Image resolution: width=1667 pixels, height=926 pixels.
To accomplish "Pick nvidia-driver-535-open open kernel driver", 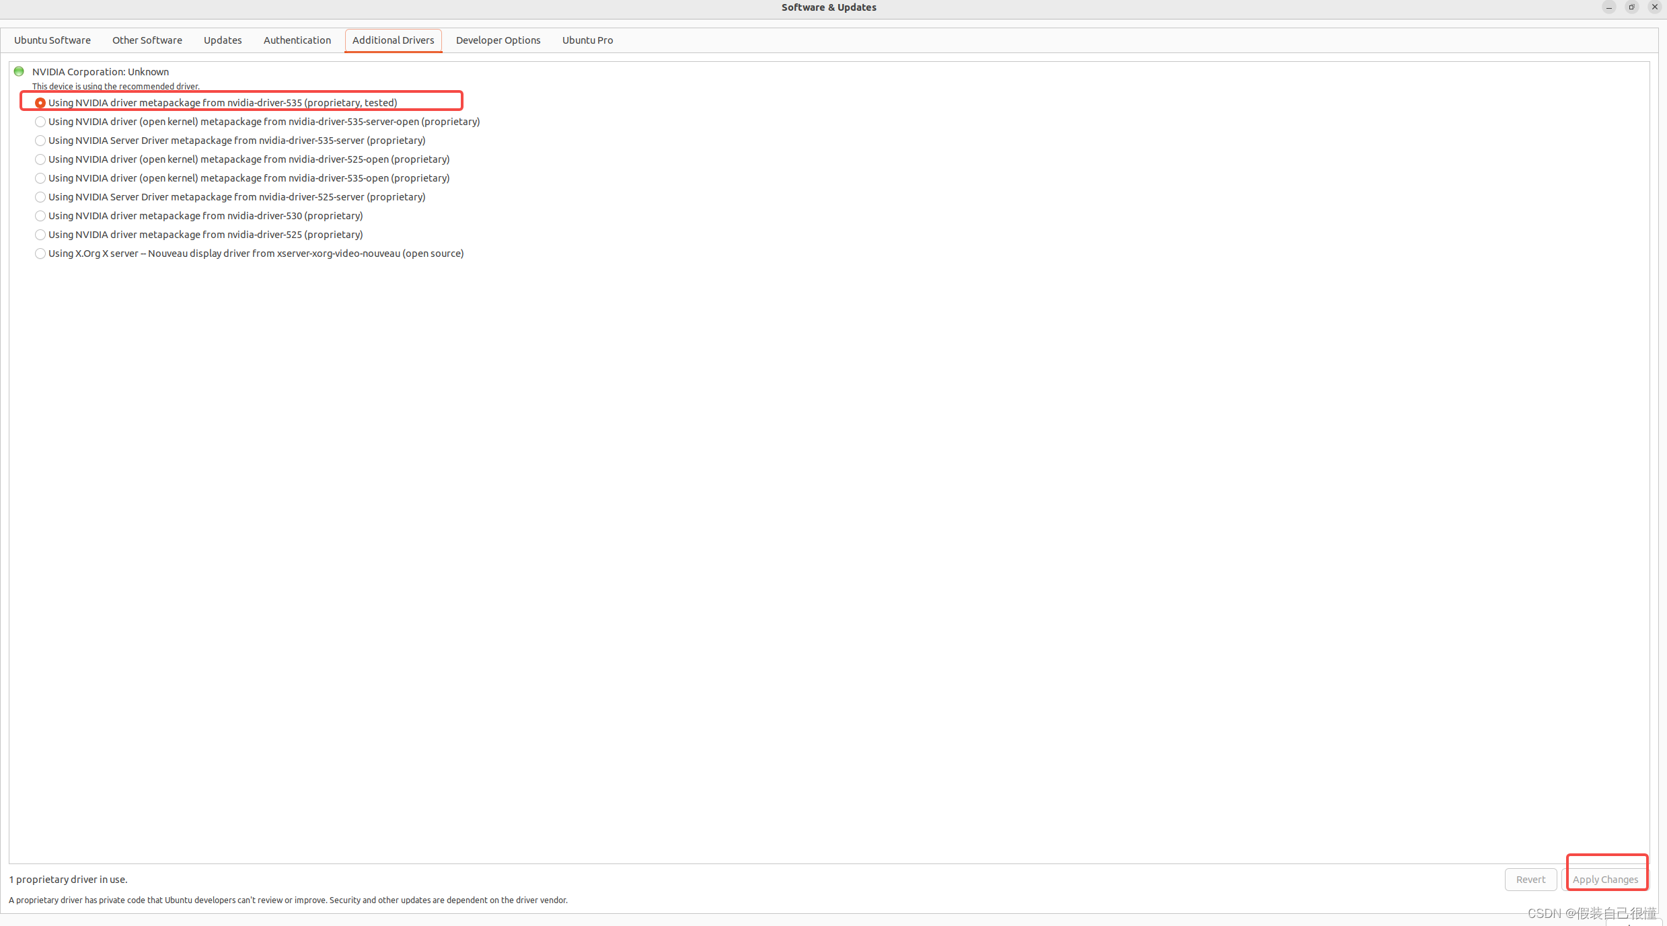I will (x=40, y=178).
